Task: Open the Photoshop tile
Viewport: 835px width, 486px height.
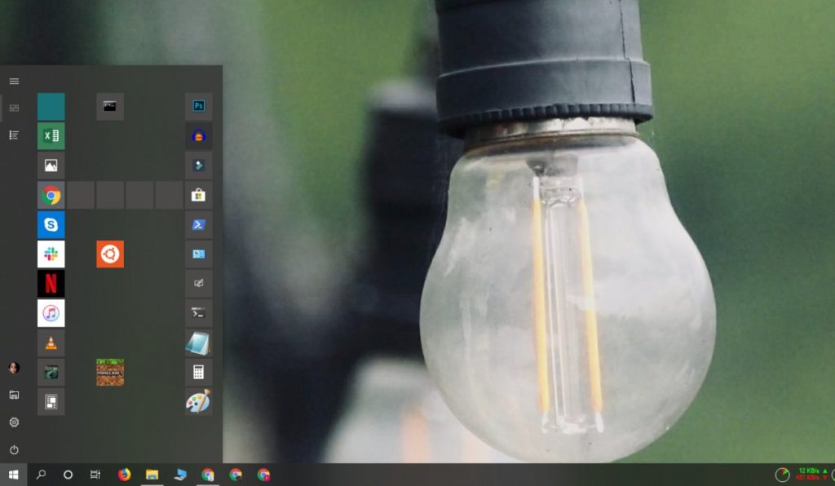Action: point(198,106)
